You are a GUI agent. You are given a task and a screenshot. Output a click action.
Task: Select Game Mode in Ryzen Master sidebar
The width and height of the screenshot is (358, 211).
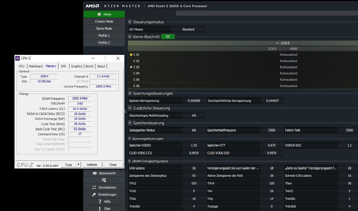pos(104,29)
